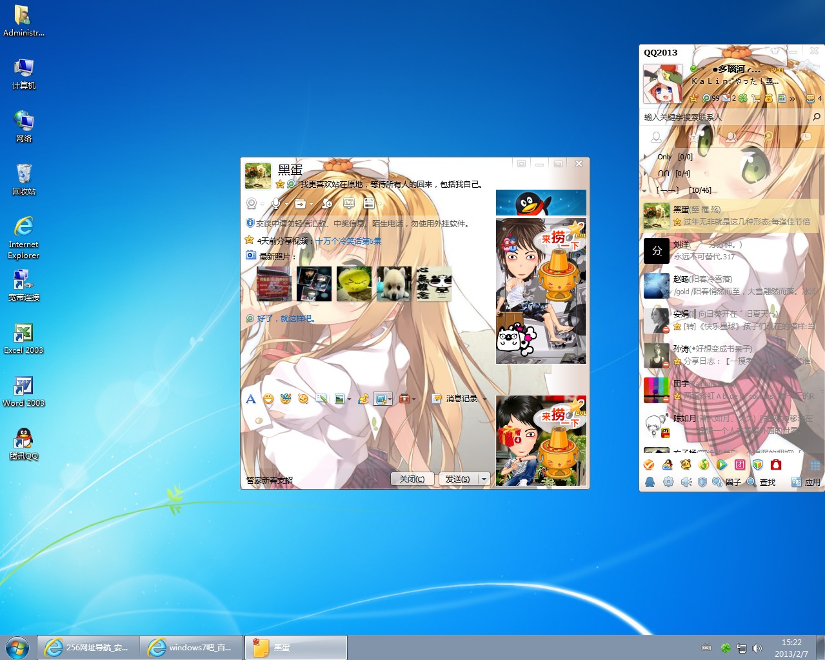The width and height of the screenshot is (825, 660).
Task: Send a picture in the chat
Action: tap(339, 399)
